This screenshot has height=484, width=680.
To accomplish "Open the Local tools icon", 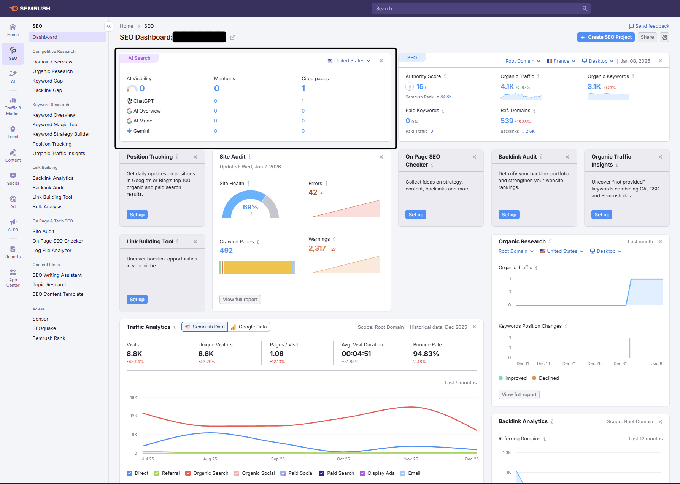I will pos(13,132).
